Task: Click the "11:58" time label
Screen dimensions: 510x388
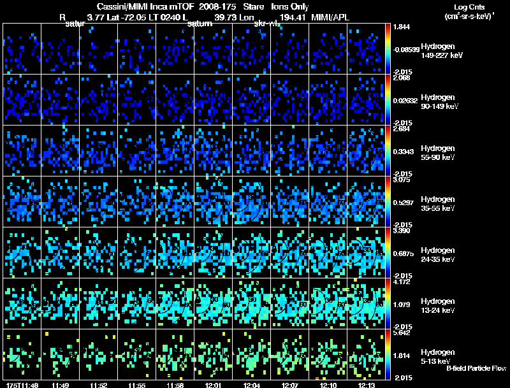Action: pyautogui.click(x=175, y=385)
